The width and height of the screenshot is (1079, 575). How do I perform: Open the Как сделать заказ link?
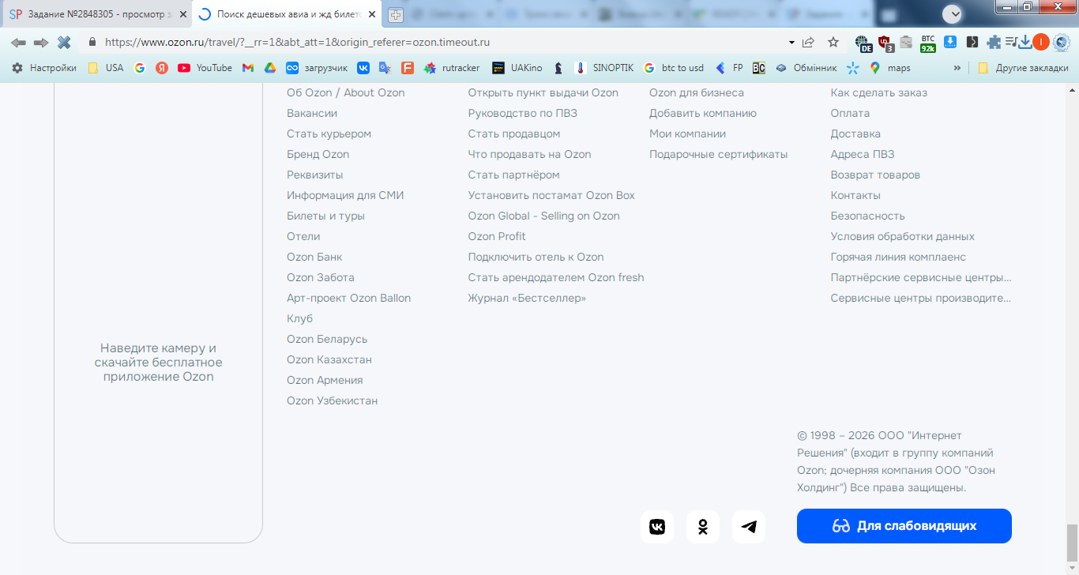[x=879, y=92]
